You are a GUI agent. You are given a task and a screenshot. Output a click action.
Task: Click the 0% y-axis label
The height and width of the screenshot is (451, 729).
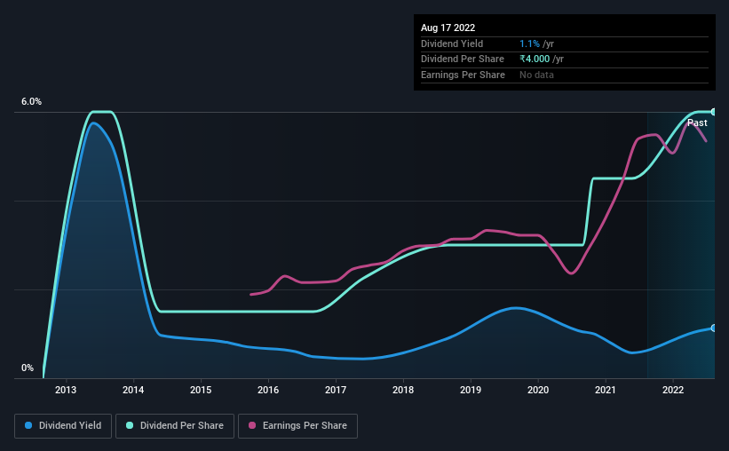28,368
